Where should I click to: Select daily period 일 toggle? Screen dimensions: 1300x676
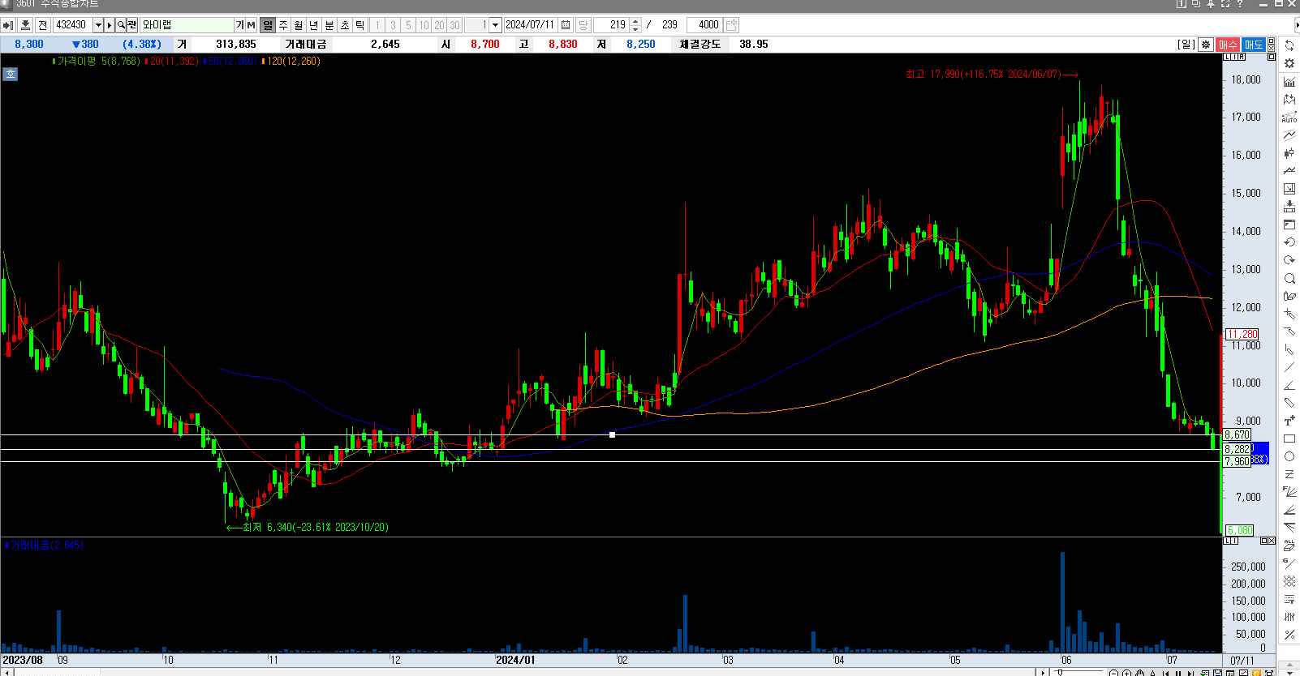268,25
